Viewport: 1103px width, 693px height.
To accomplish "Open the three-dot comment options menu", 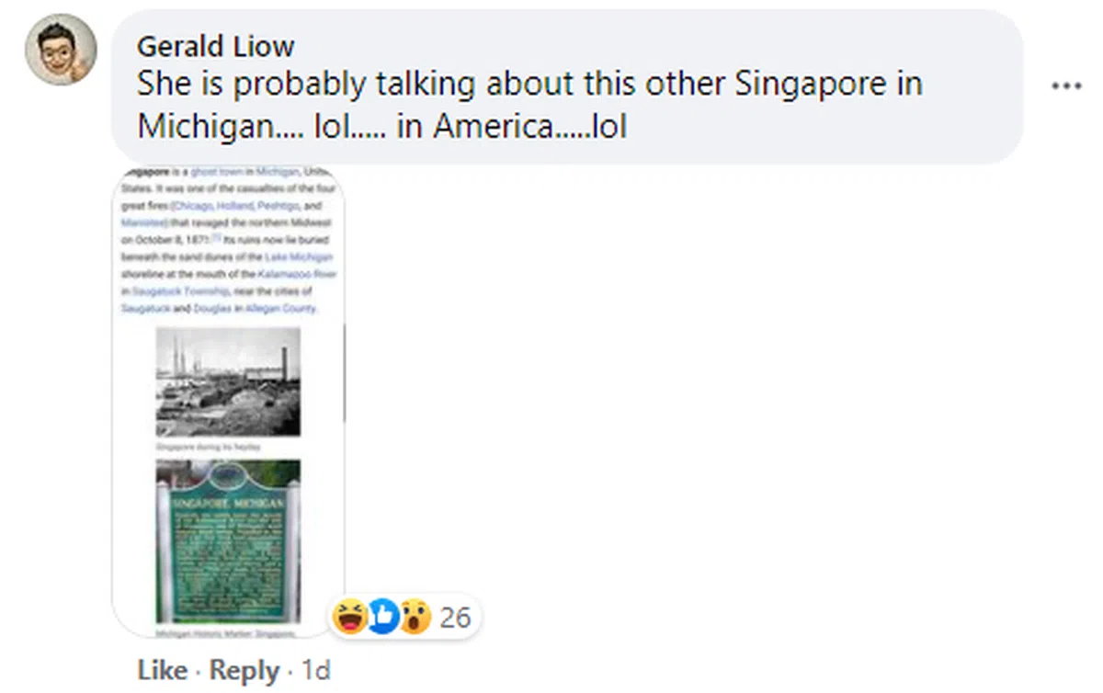I will pyautogui.click(x=1066, y=86).
